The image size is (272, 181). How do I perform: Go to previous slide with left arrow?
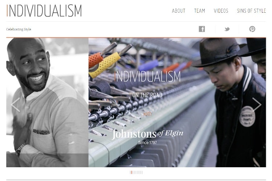(x=16, y=105)
